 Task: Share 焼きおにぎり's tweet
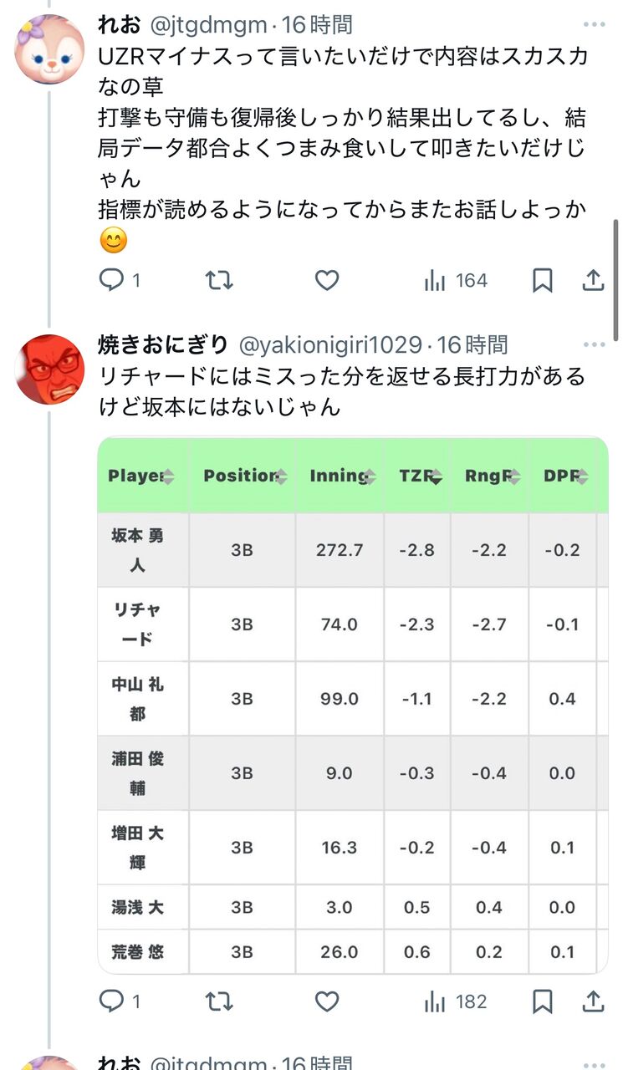(x=593, y=1001)
